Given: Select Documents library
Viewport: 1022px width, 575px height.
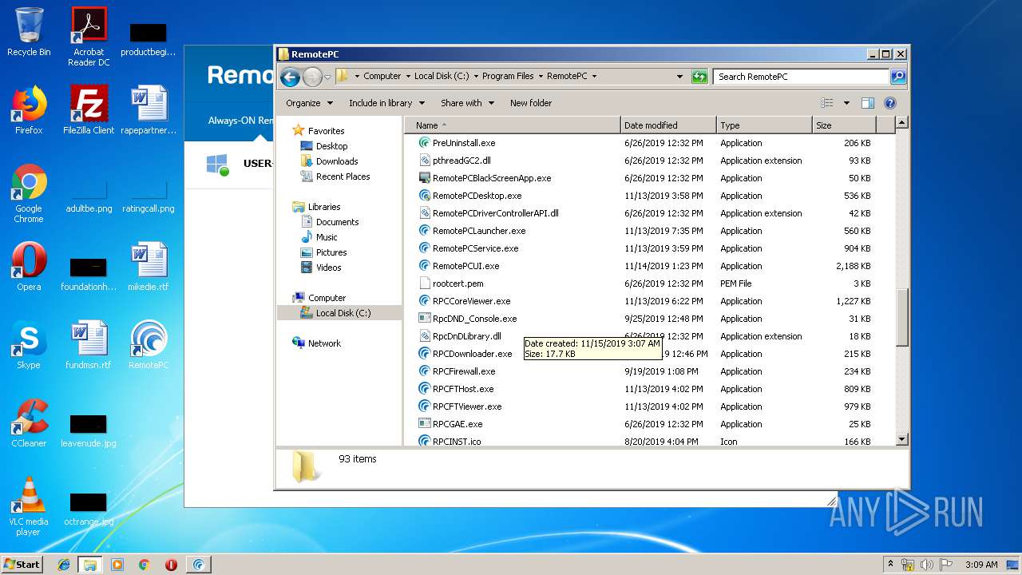Looking at the screenshot, I should [x=337, y=222].
